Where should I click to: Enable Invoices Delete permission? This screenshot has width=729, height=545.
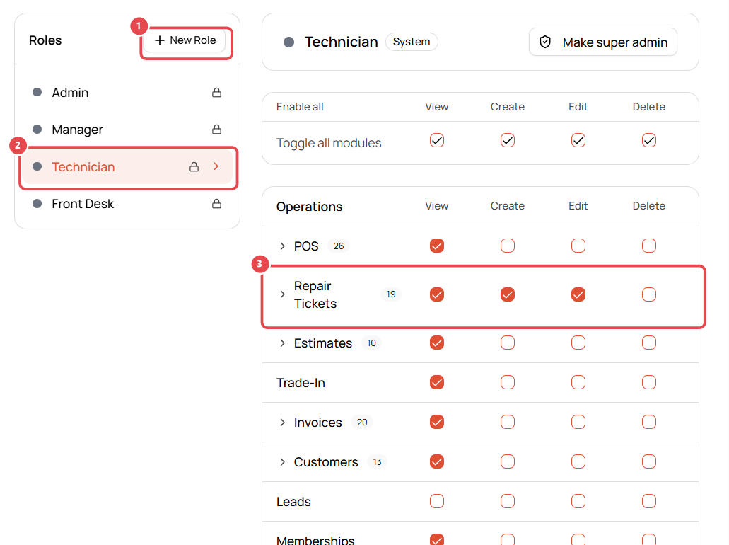point(648,422)
